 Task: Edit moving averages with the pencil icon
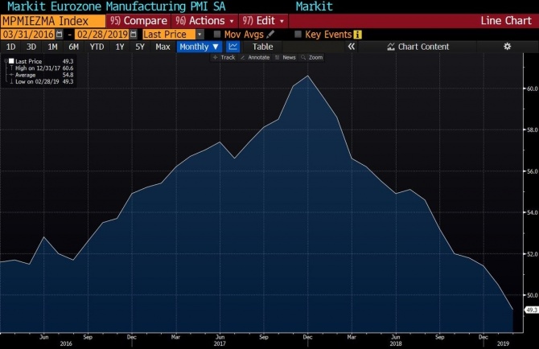270,35
